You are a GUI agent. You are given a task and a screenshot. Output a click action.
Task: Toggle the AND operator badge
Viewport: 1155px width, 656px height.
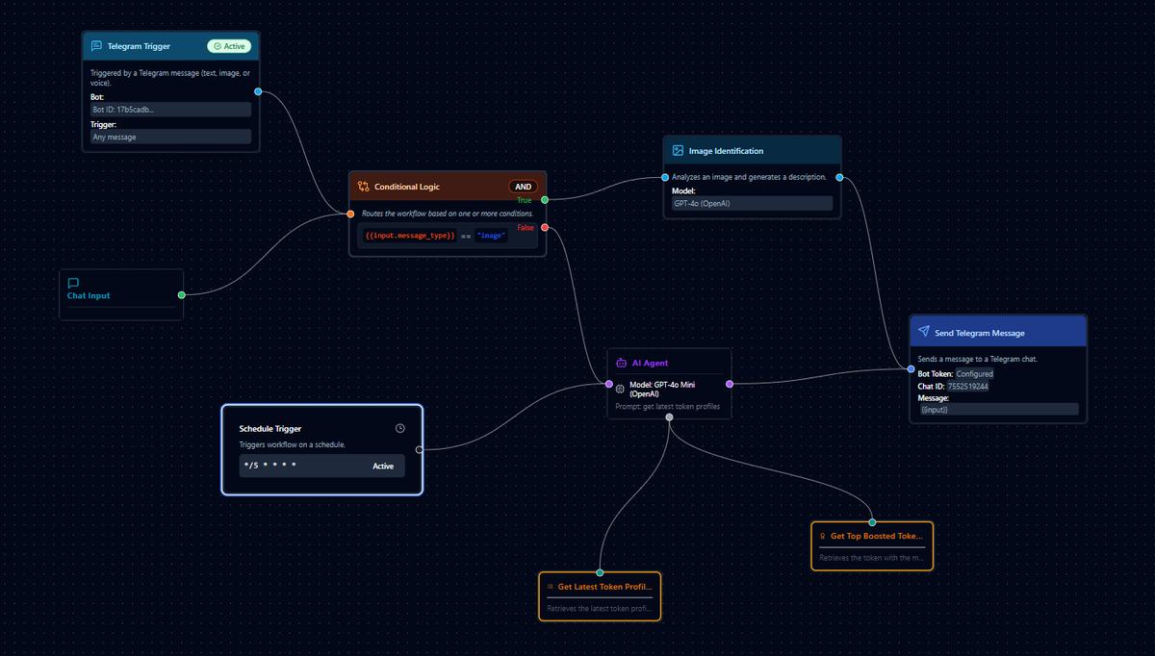[x=523, y=187]
